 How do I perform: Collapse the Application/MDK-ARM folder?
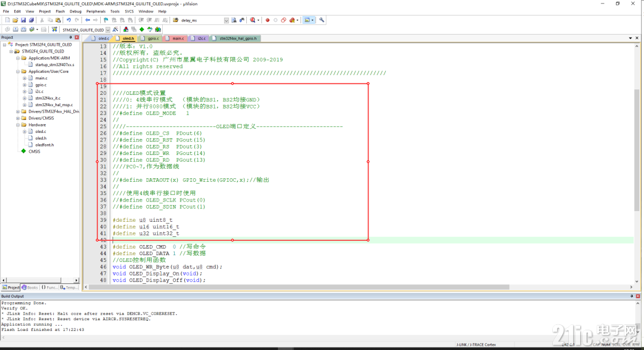pyautogui.click(x=18, y=58)
